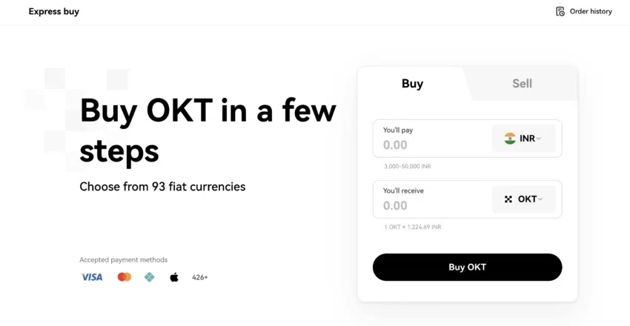Click the You'll pay amount field
The height and width of the screenshot is (326, 630).
tap(430, 145)
